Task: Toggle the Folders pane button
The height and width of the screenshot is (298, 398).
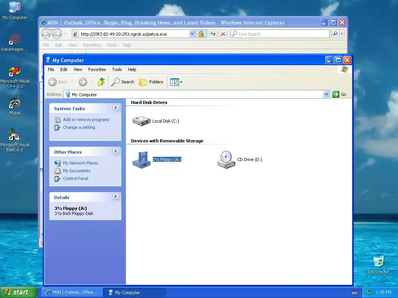Action: [x=151, y=82]
